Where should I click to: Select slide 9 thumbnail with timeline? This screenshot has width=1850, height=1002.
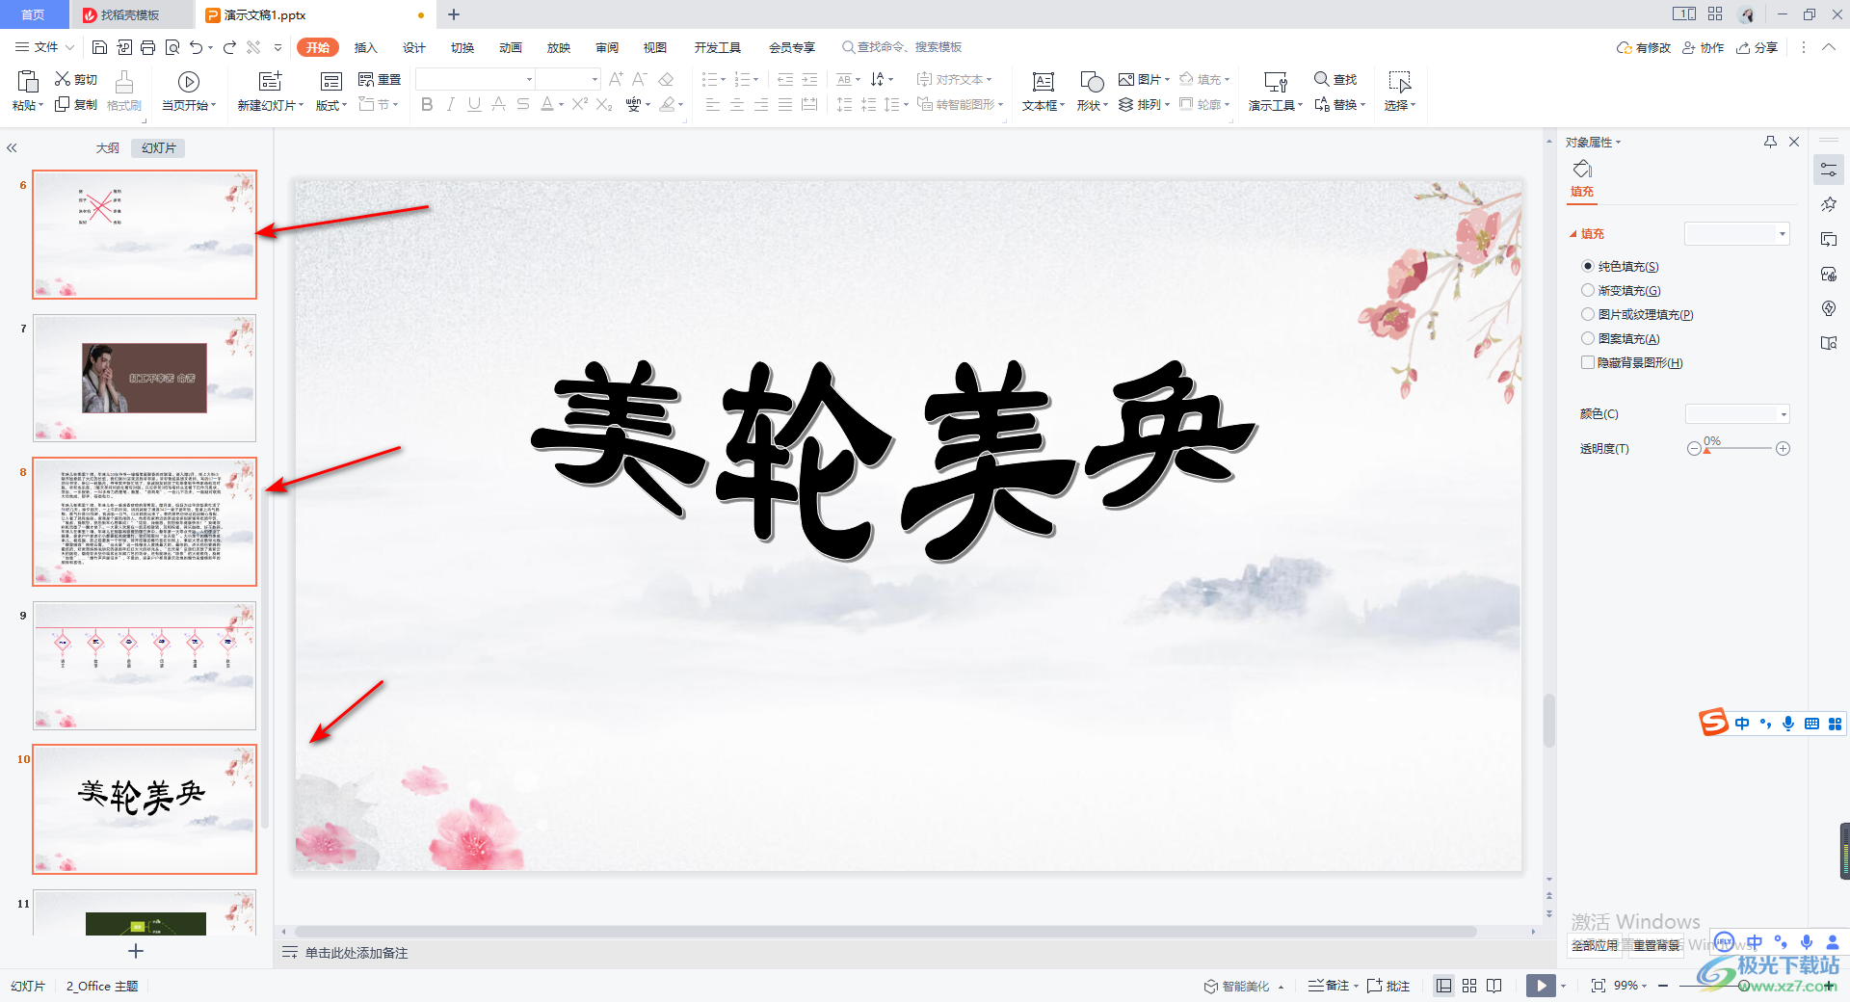[145, 666]
